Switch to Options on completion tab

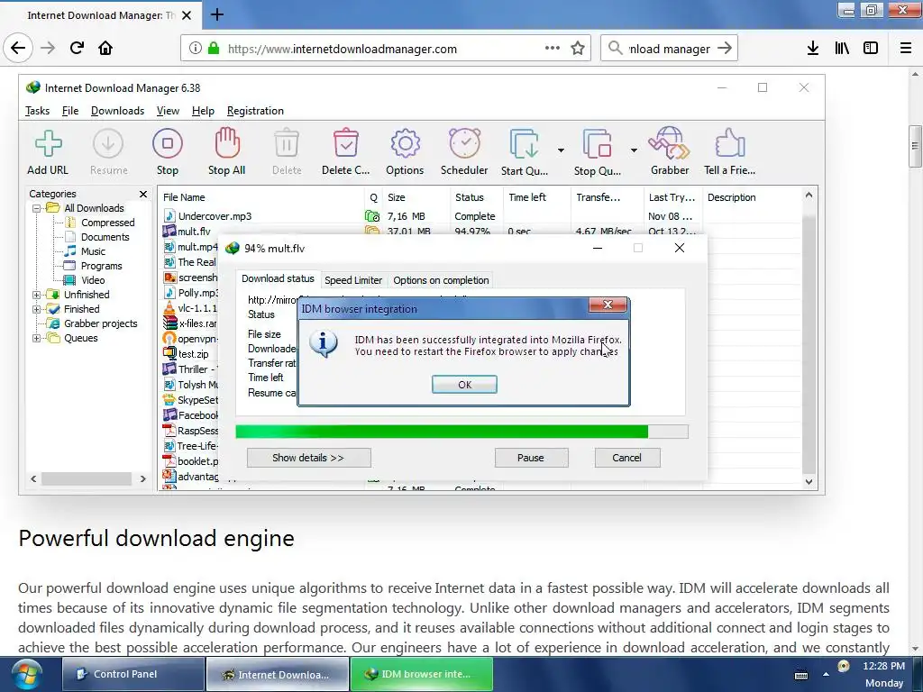tap(441, 280)
